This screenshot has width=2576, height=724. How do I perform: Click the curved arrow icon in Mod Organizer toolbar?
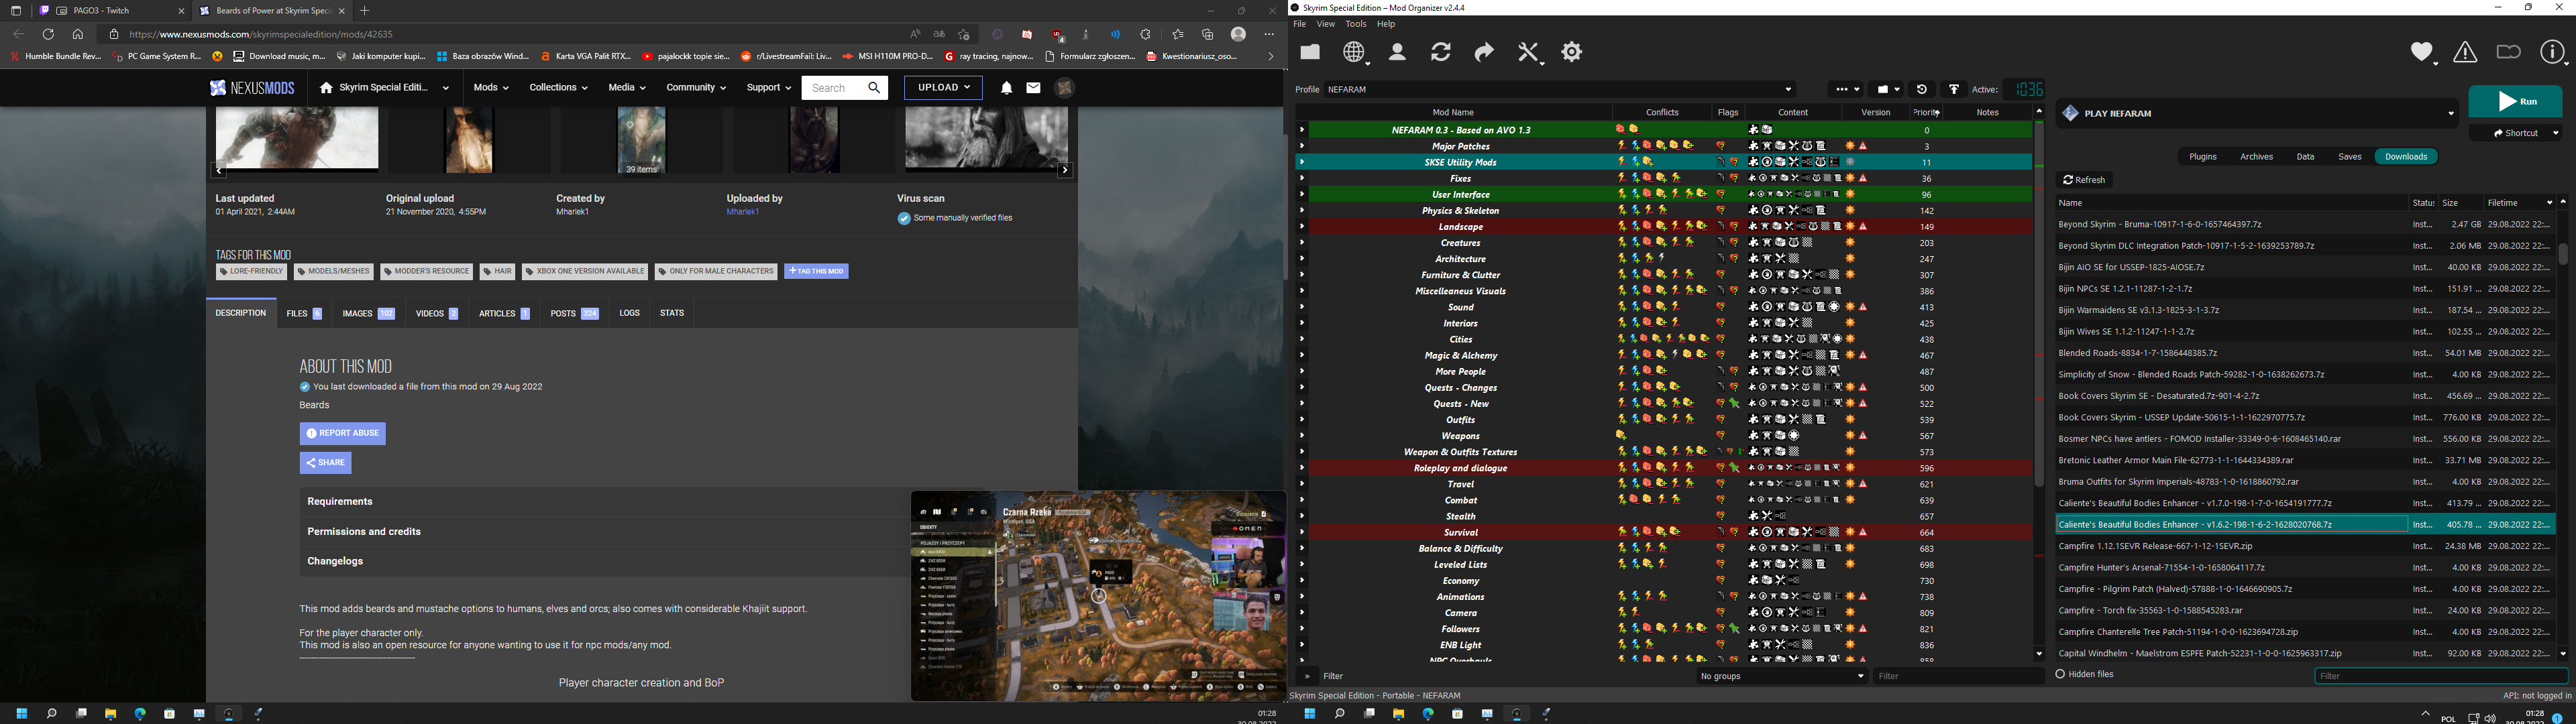[1484, 52]
